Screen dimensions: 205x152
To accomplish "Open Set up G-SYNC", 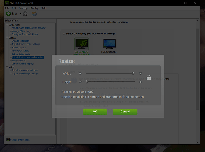I will tap(19, 60).
